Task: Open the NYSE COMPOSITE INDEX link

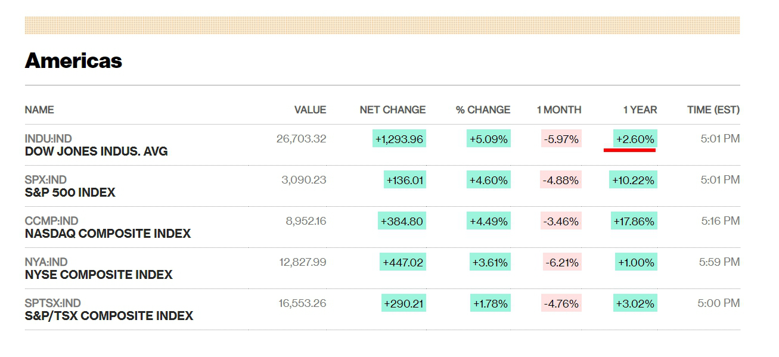Action: click(99, 275)
